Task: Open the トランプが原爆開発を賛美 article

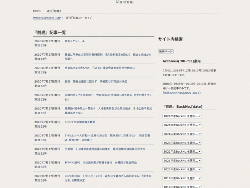Action: click(x=80, y=122)
